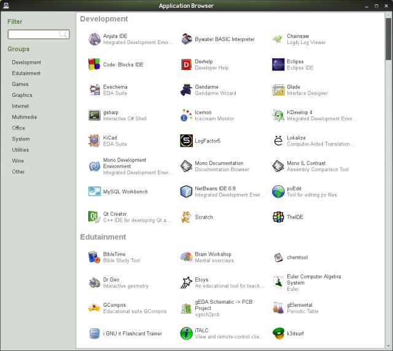This screenshot has height=351, width=393.
Task: Launch gsharp terminal icon
Action: [95, 115]
